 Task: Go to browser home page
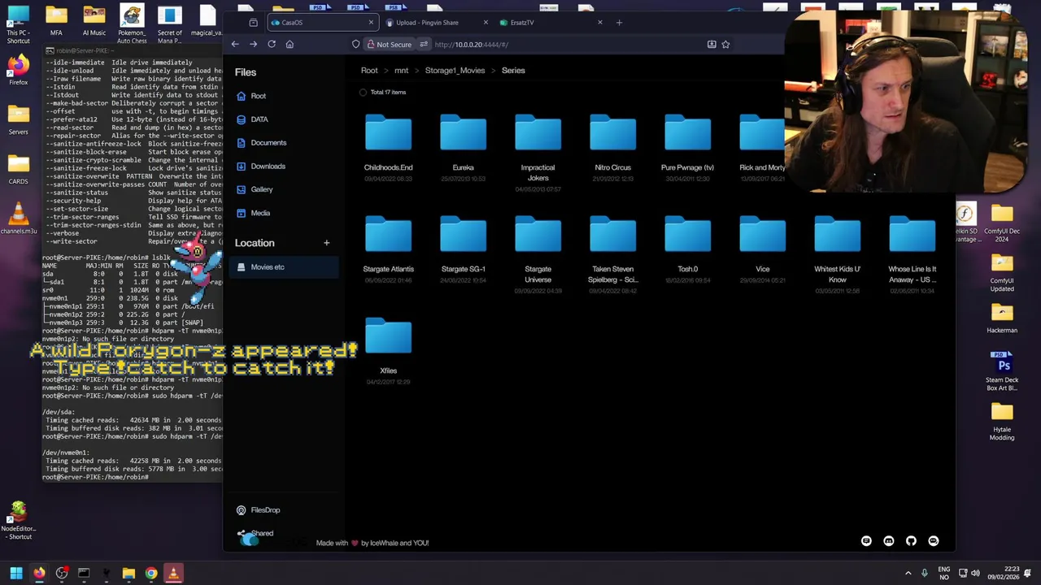click(x=290, y=44)
